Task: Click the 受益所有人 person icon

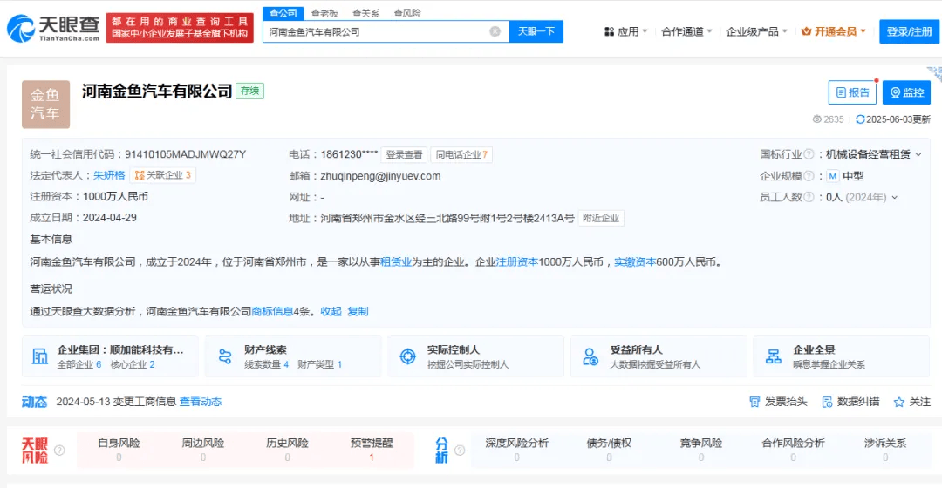Action: point(590,356)
